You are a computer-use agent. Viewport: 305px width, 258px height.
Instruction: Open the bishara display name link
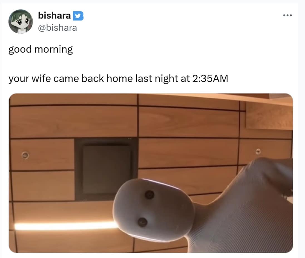(54, 16)
